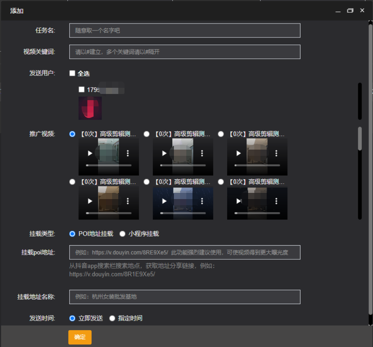Select 指定时间 send time option
373x347 pixels.
click(x=112, y=318)
